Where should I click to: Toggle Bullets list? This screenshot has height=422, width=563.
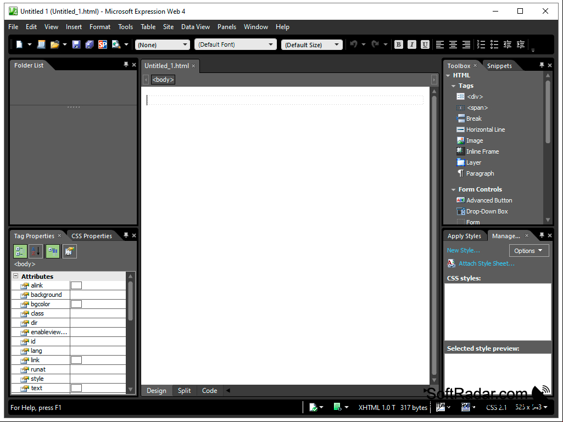coord(494,44)
